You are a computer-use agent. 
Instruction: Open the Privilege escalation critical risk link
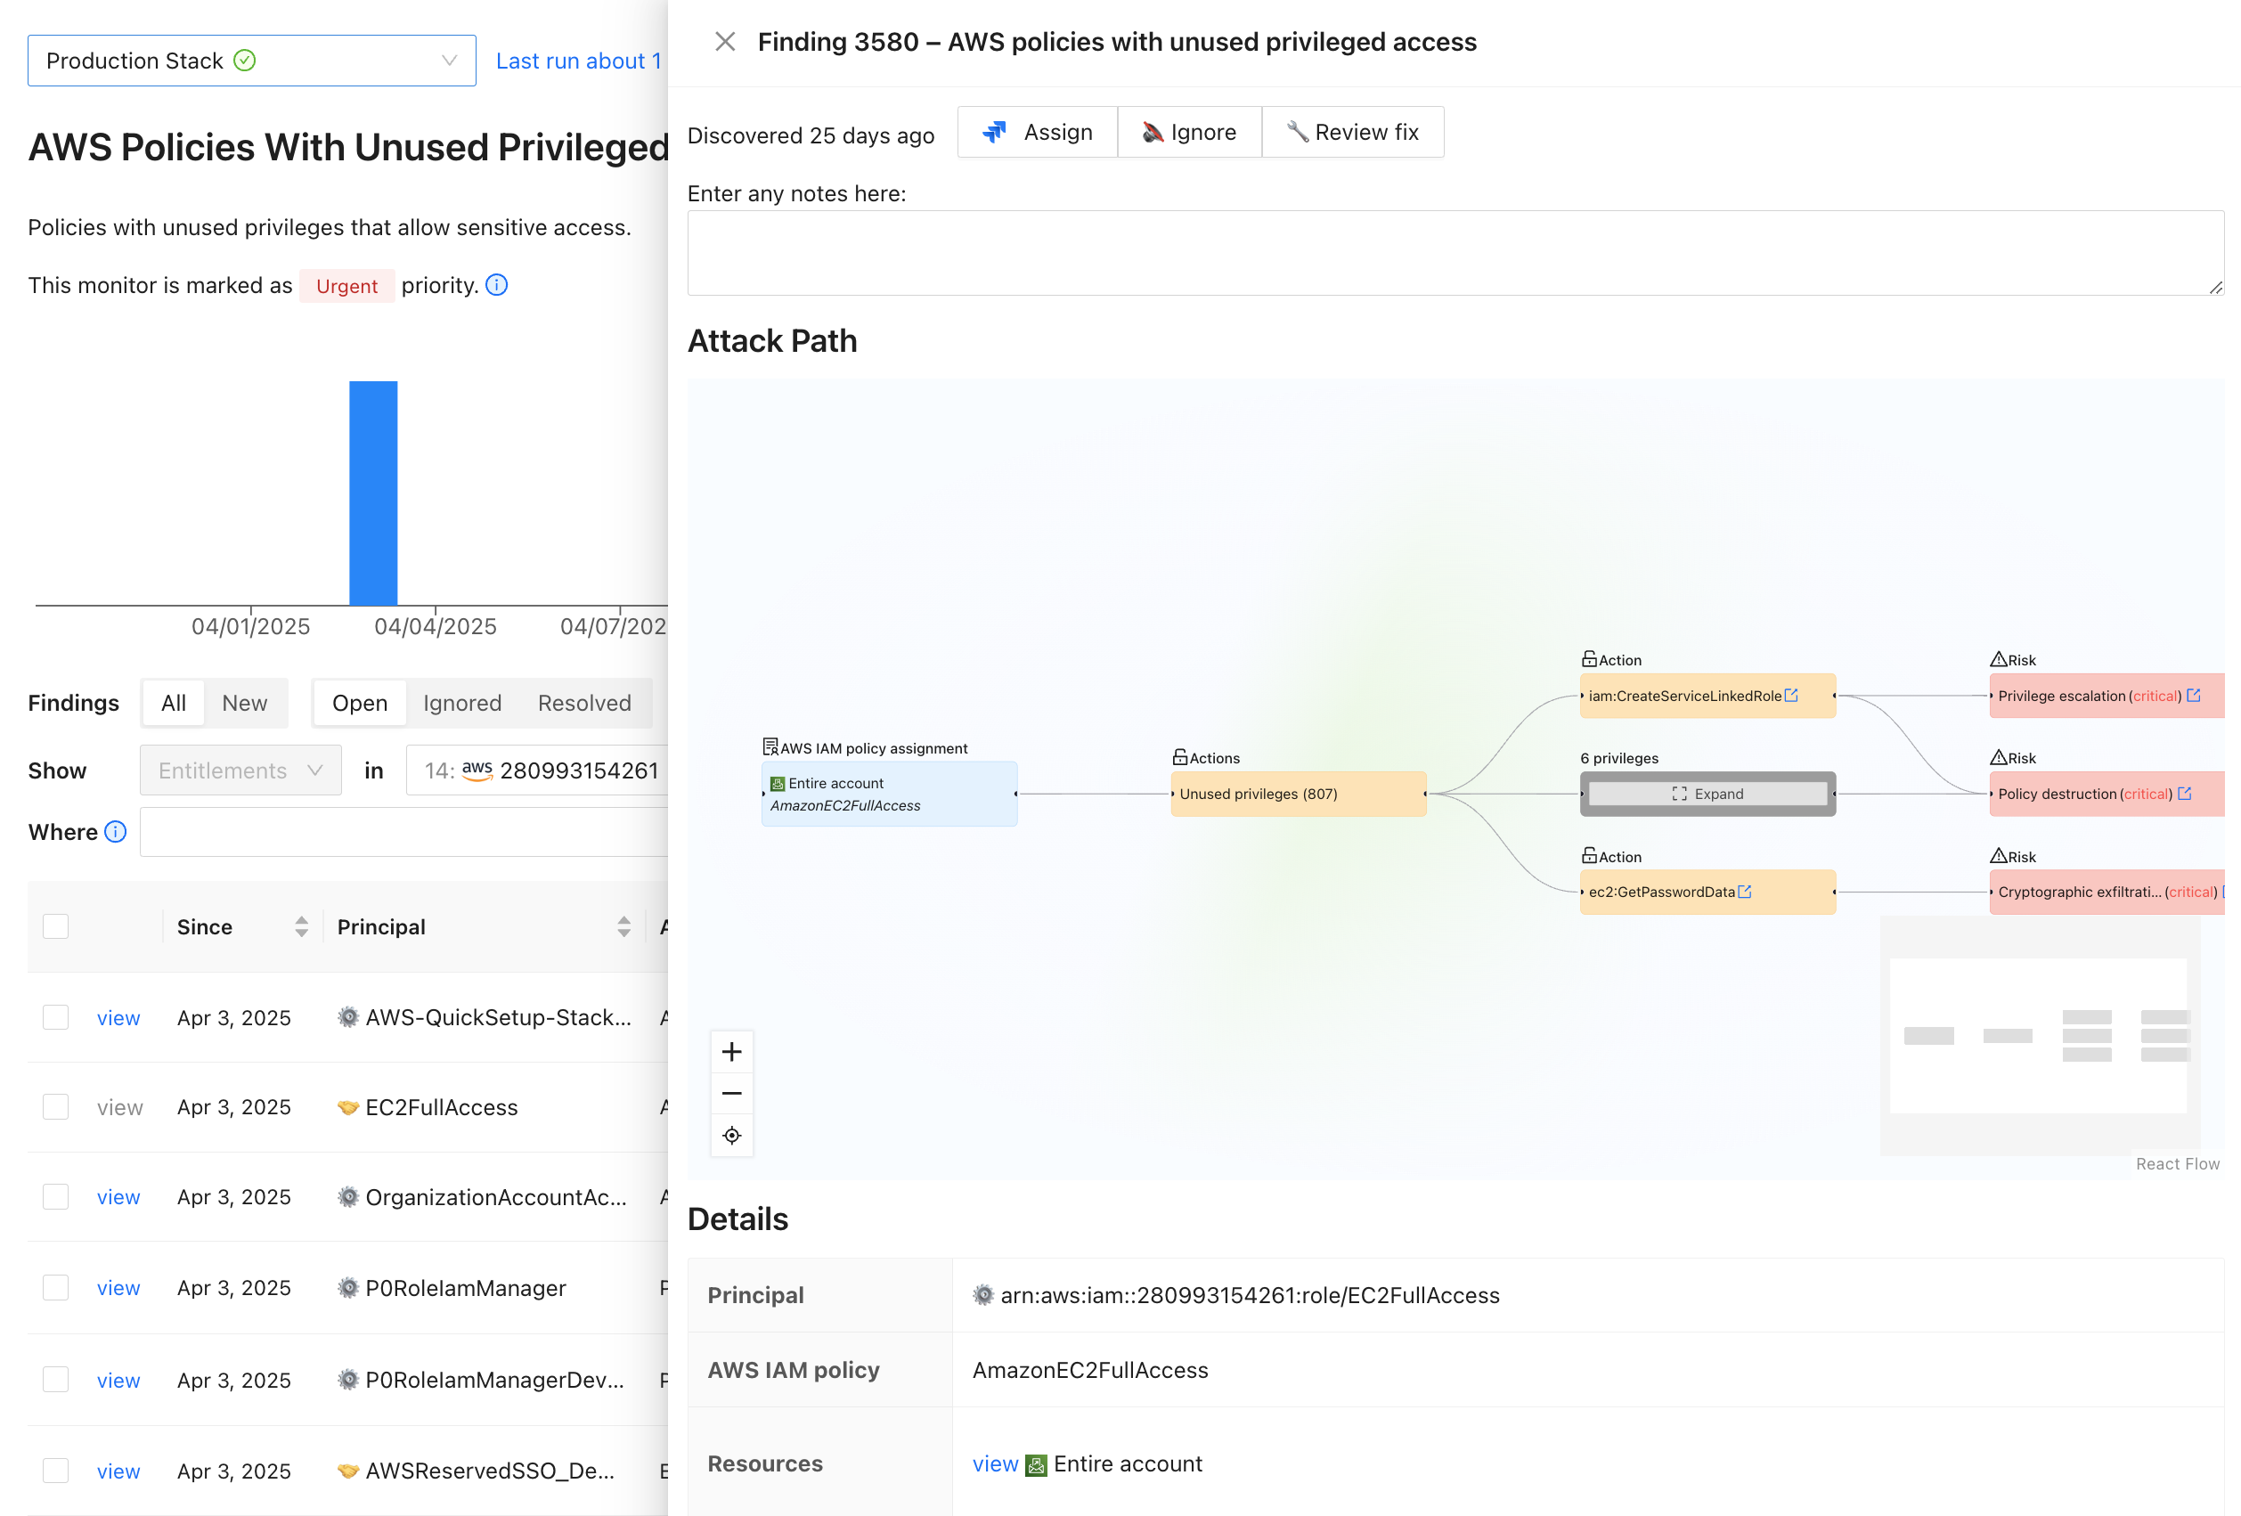2194,696
